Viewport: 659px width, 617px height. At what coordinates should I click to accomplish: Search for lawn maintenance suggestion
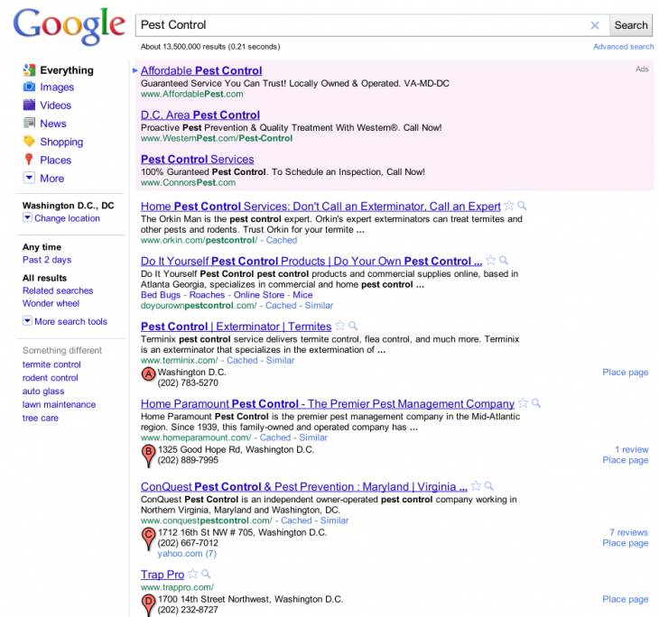[x=59, y=405]
